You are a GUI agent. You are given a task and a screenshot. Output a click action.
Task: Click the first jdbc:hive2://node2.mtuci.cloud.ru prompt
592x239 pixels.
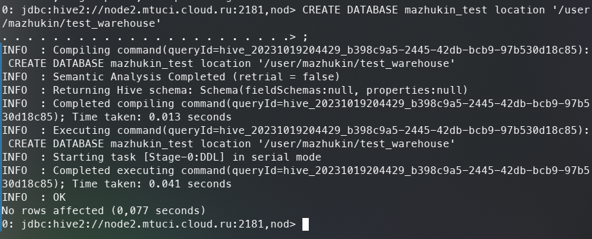click(x=149, y=10)
